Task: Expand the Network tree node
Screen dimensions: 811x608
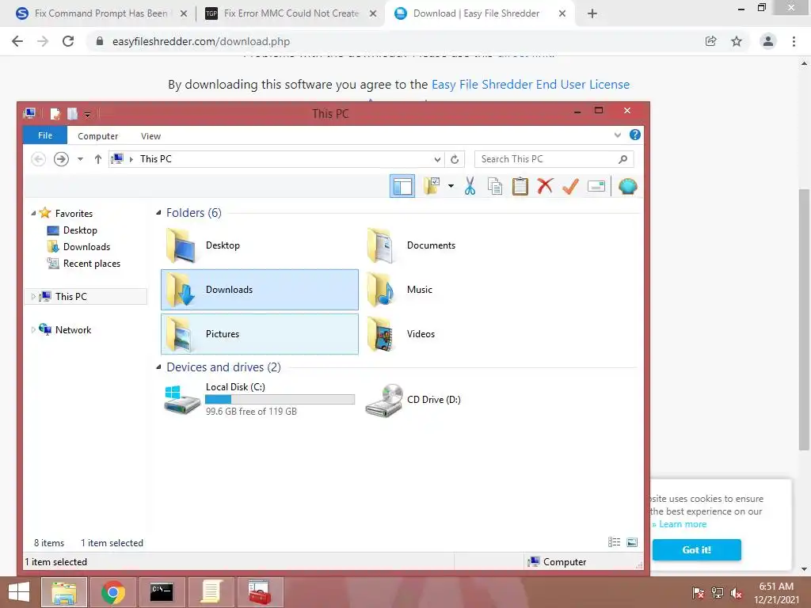Action: 33,330
